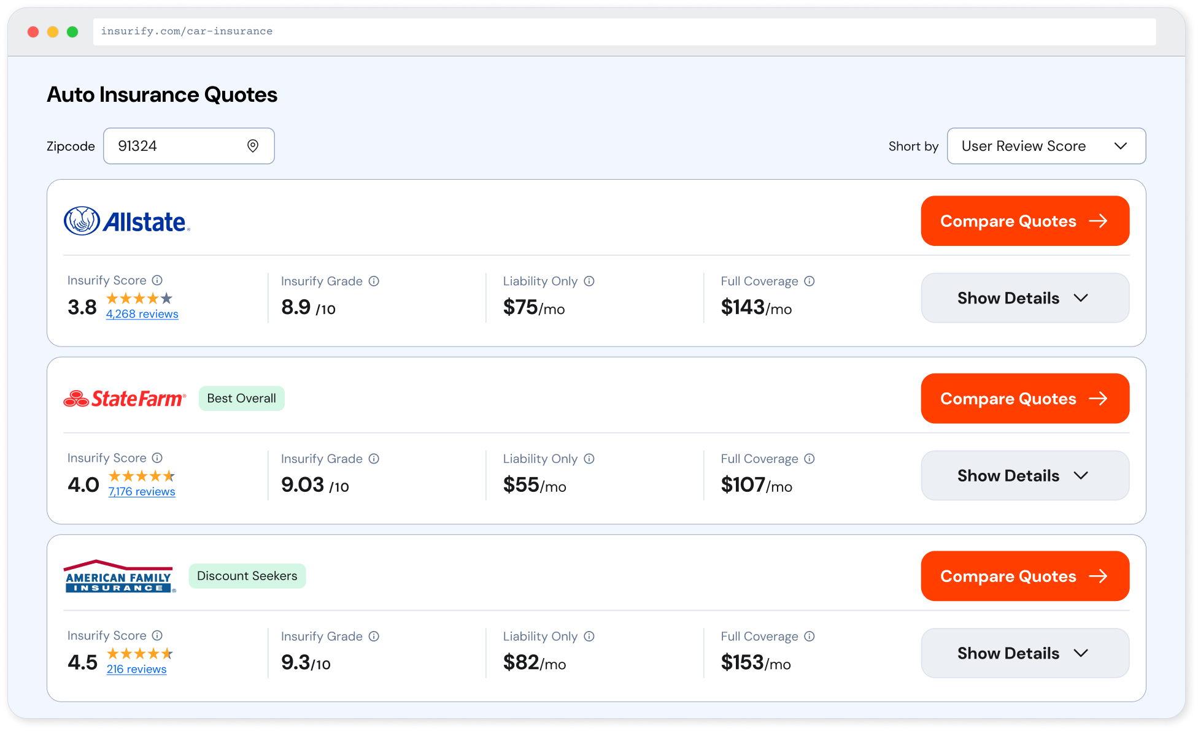Click the info icon beside State Farm's Liability Only
This screenshot has width=1198, height=731.
coord(589,459)
